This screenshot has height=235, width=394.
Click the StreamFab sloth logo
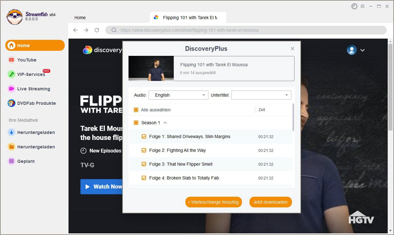click(14, 17)
